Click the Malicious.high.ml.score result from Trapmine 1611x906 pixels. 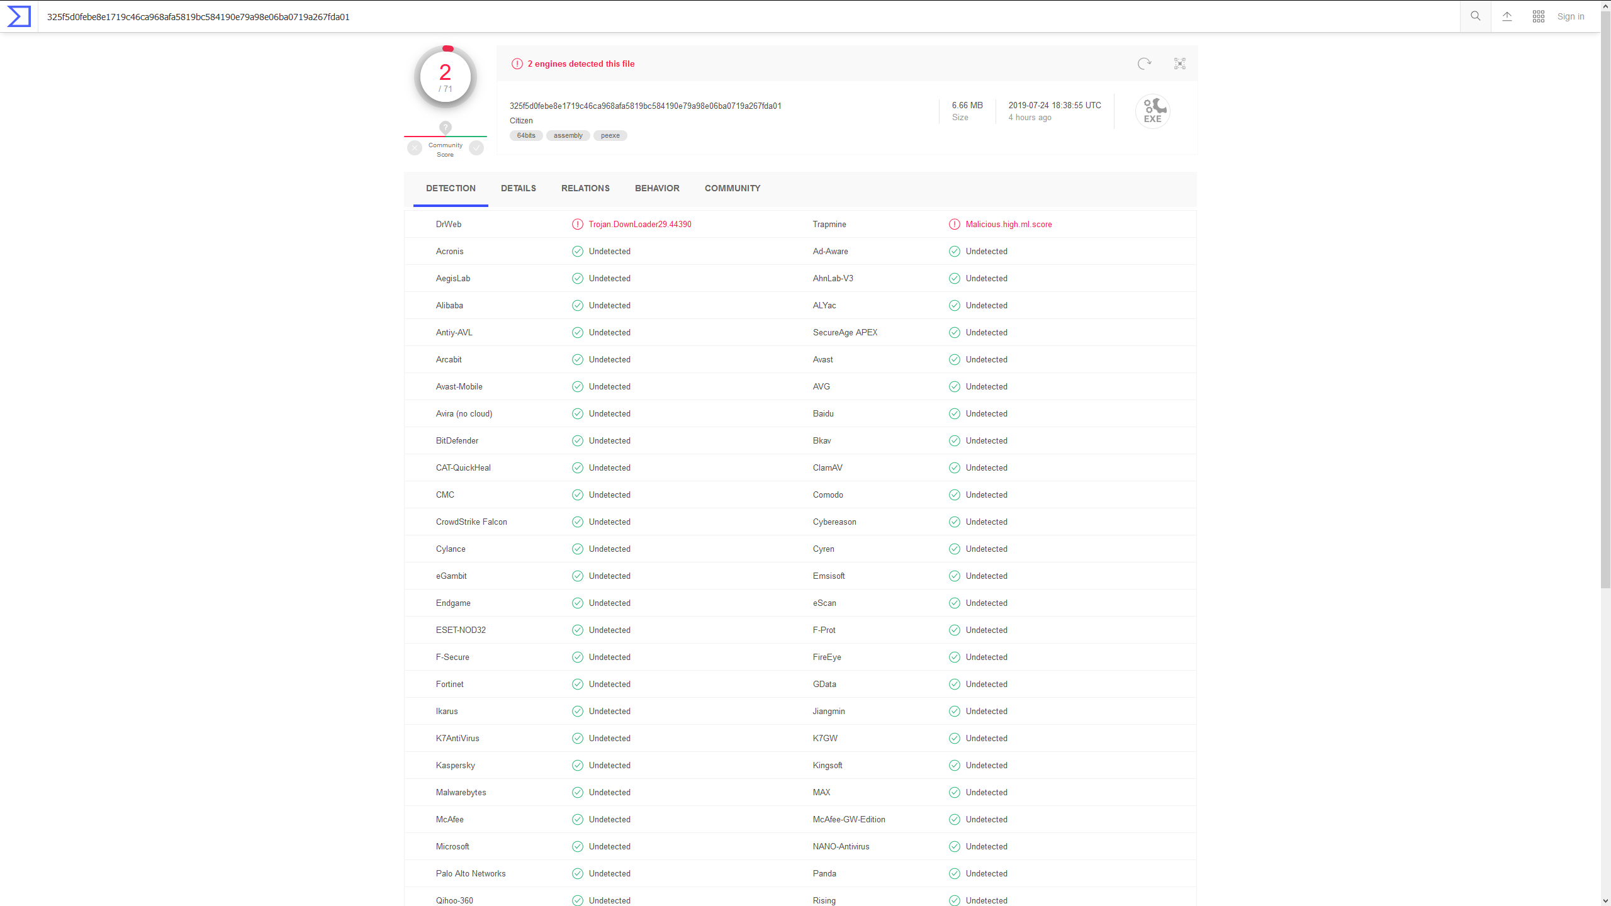pos(1009,224)
